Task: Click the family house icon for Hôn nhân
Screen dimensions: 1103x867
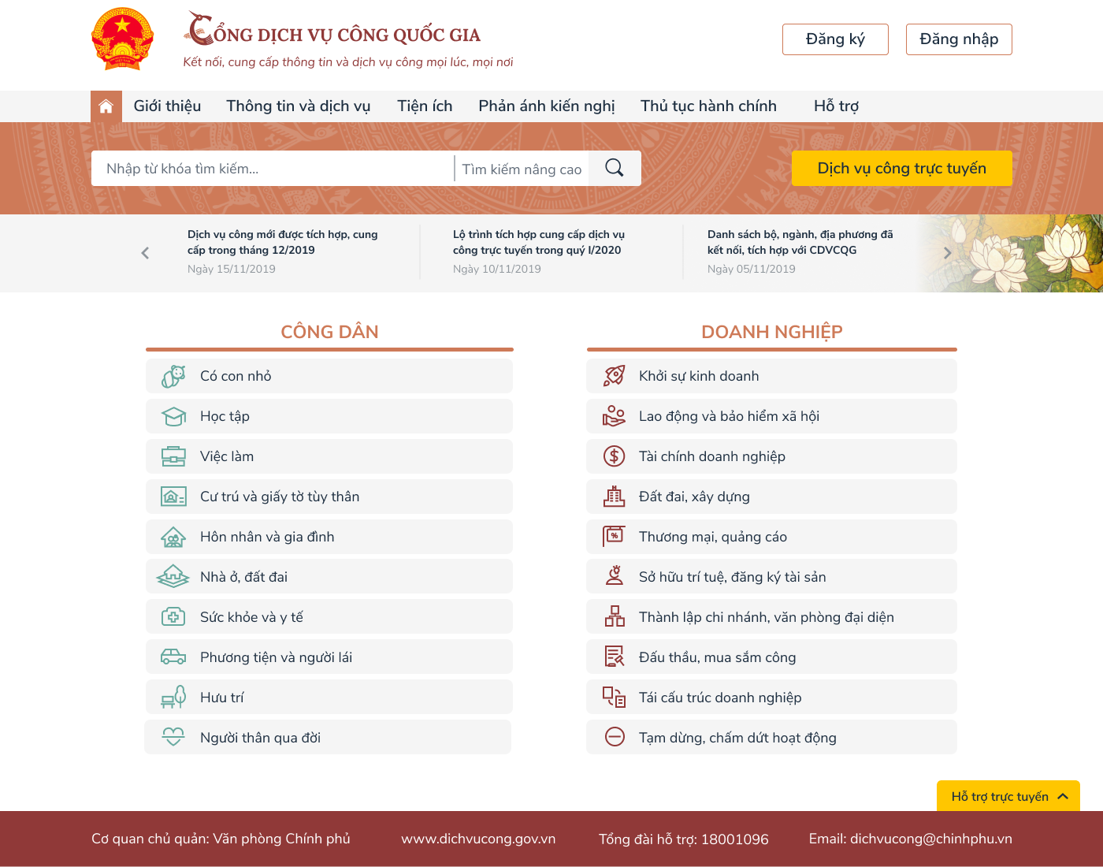Action: [173, 537]
